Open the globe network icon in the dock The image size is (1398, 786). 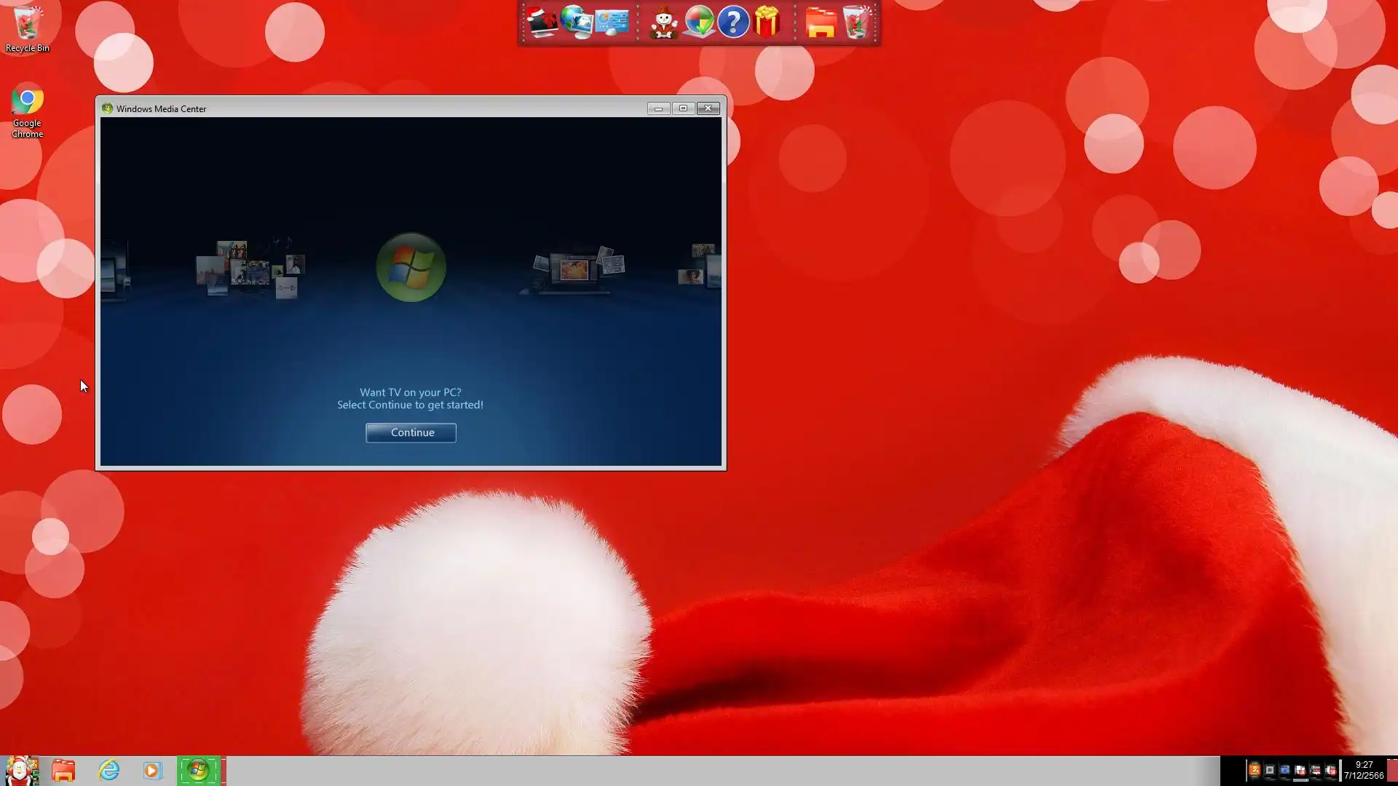(577, 23)
